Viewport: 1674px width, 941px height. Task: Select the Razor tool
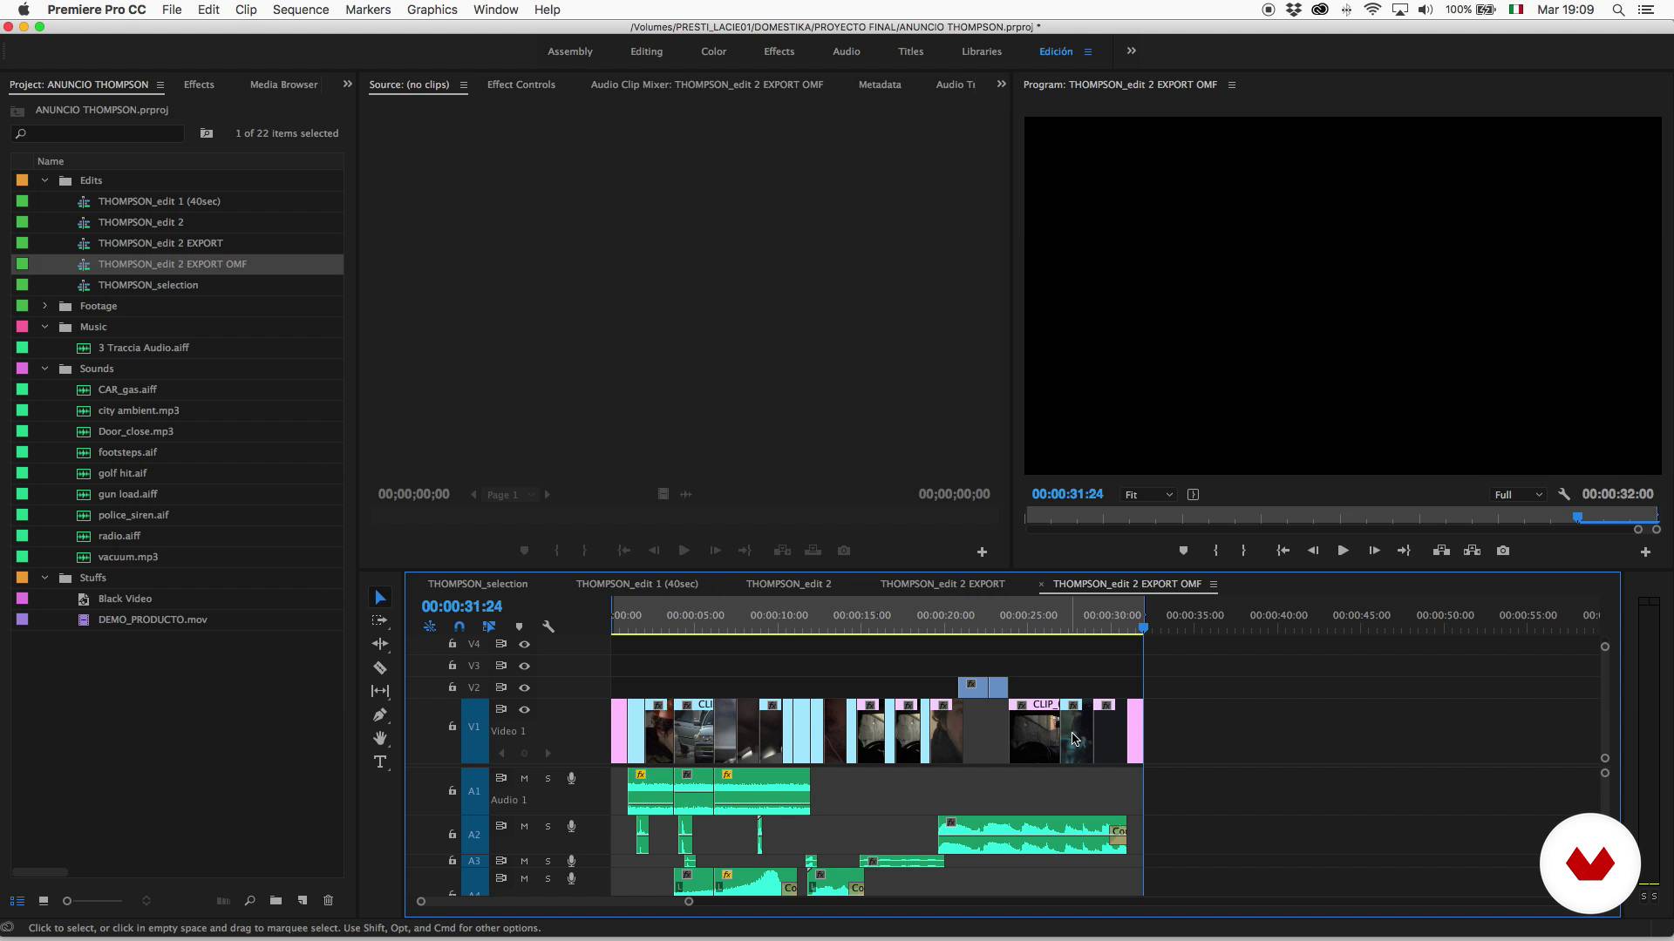pyautogui.click(x=380, y=667)
